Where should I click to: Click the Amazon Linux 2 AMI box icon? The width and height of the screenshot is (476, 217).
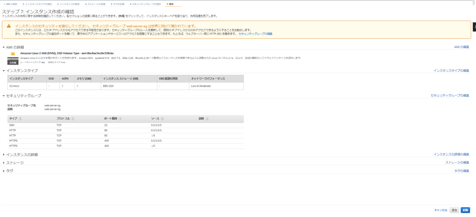[13, 54]
